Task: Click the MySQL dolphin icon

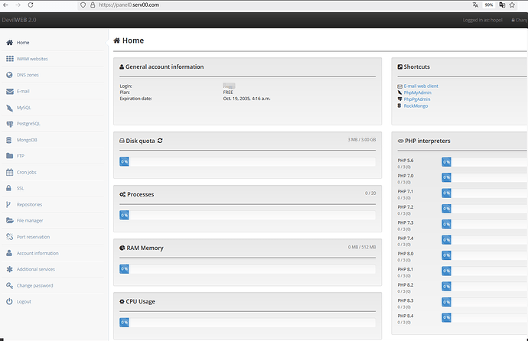Action: click(x=10, y=108)
